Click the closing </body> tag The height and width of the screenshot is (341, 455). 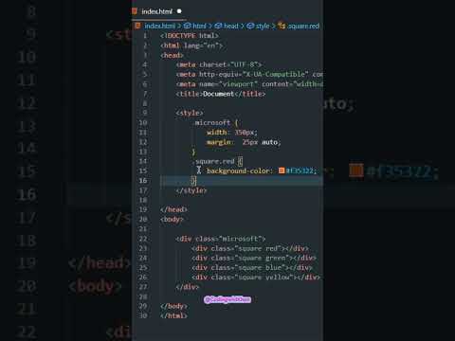173,306
